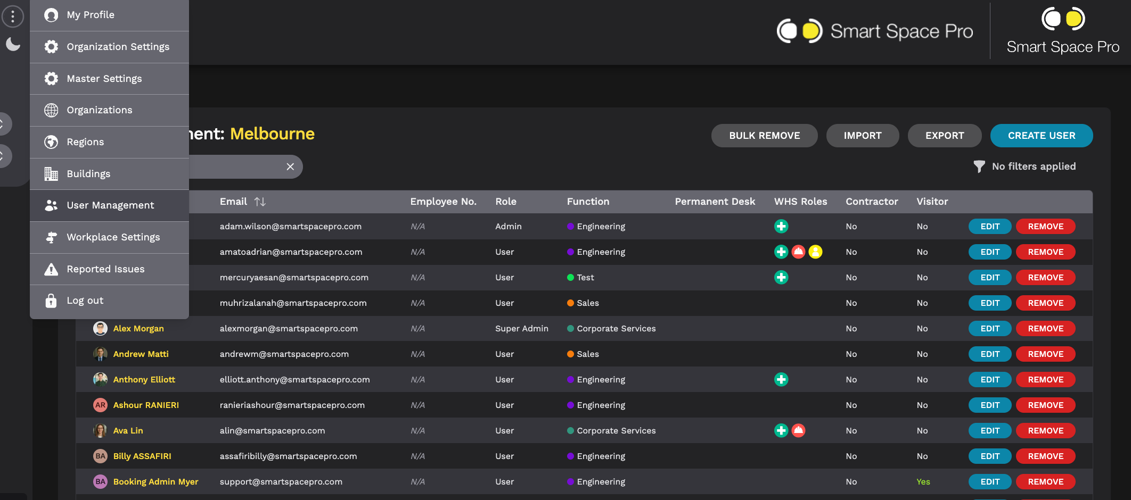Open the three-dot menu icon
Screen dimensions: 1131x500
13,16
